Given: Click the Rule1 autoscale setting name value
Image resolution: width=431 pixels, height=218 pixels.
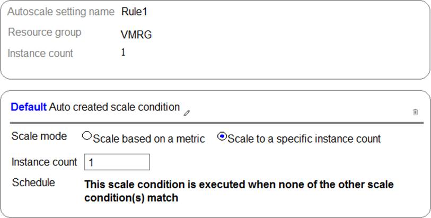Looking at the screenshot, I should 134,12.
